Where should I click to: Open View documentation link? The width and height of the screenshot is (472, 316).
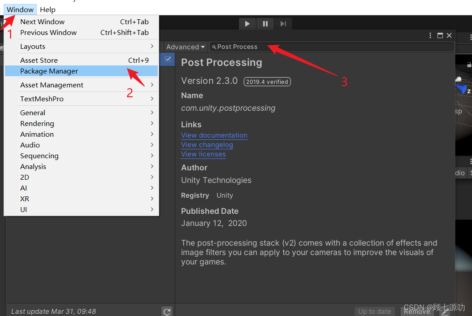click(x=214, y=135)
